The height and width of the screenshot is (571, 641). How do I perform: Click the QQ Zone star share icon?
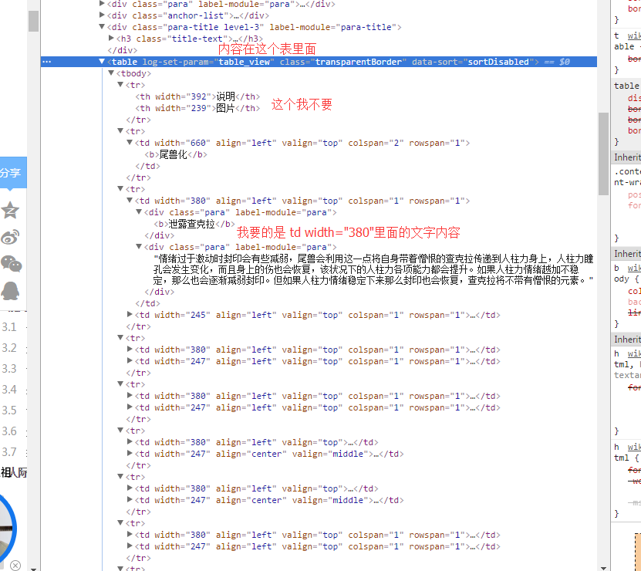(x=10, y=210)
